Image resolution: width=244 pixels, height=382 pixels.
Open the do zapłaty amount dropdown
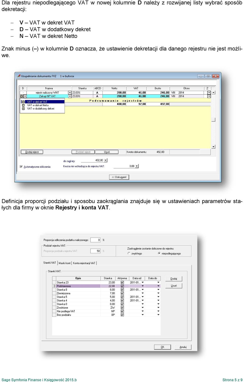pos(105,160)
